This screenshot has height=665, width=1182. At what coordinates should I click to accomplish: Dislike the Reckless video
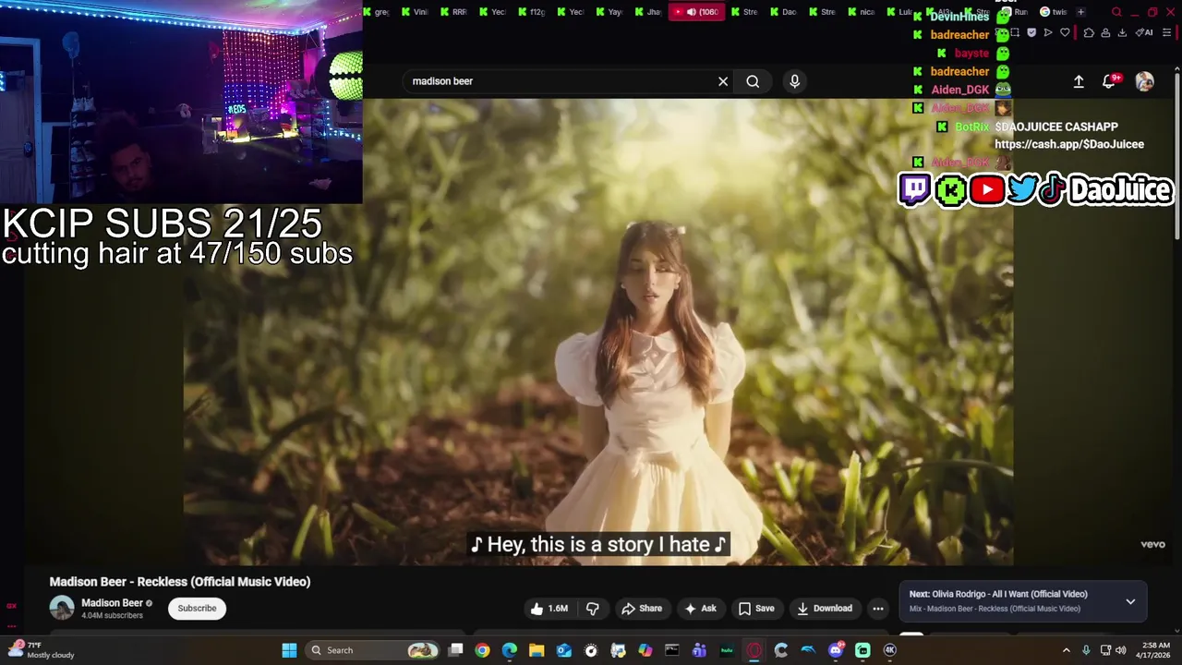593,609
